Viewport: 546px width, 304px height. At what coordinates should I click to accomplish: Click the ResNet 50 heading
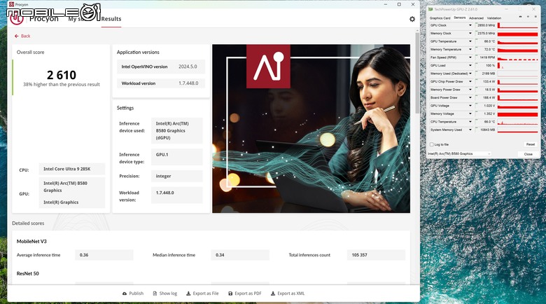(27, 274)
